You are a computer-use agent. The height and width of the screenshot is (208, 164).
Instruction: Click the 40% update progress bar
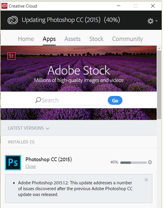click(x=134, y=163)
